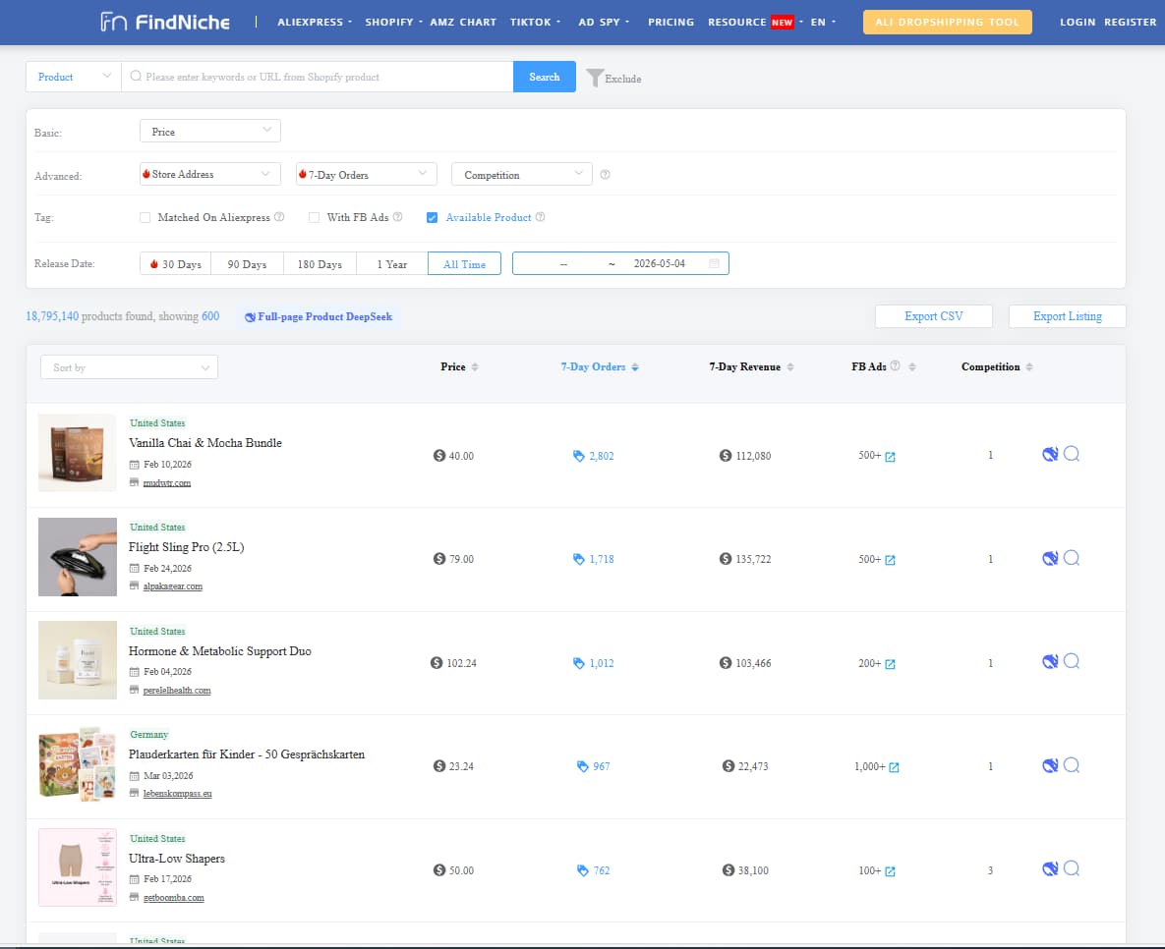Open AD SPY nav menu
1165x949 pixels.
[x=604, y=23]
